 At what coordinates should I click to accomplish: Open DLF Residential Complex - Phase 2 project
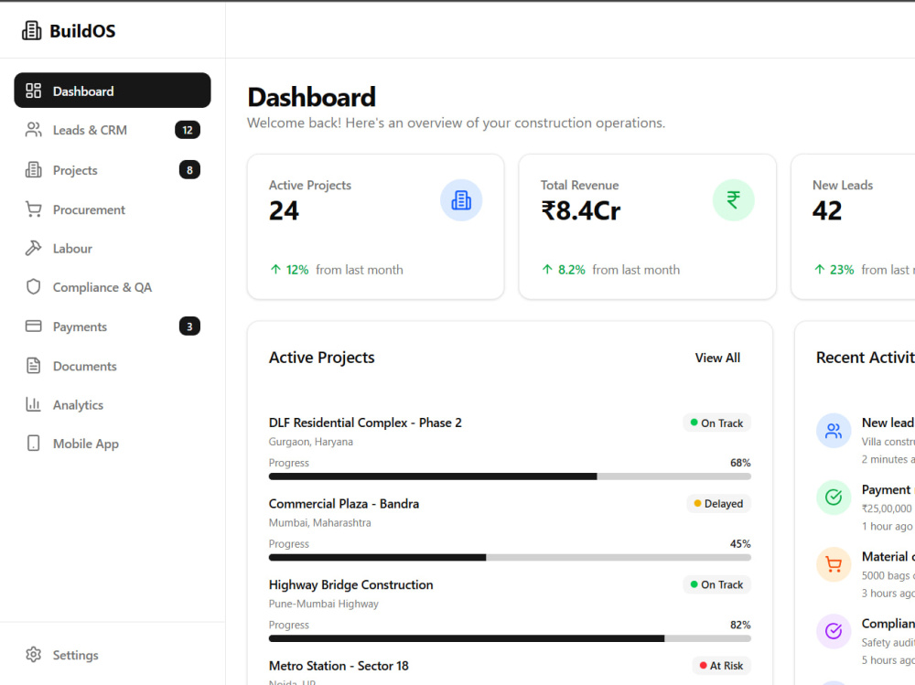(365, 423)
